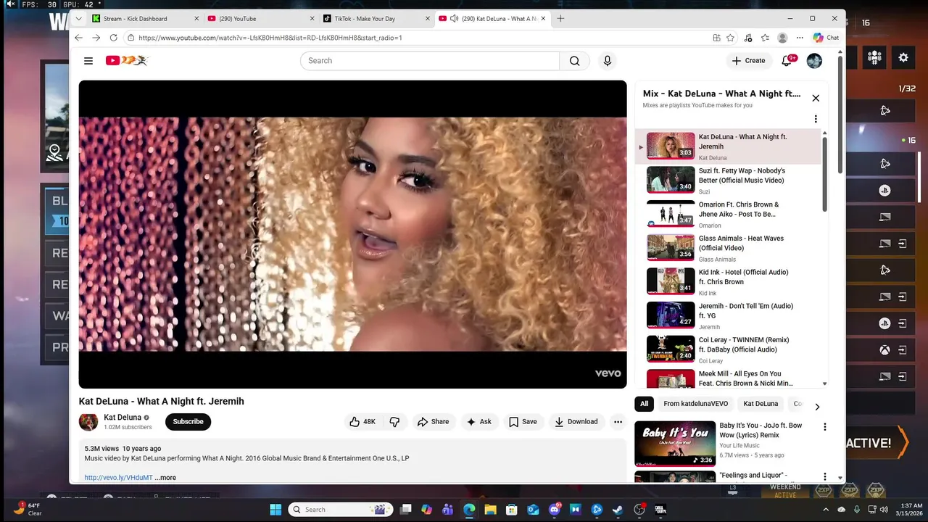Click the Create button
The image size is (928, 522).
coord(748,61)
